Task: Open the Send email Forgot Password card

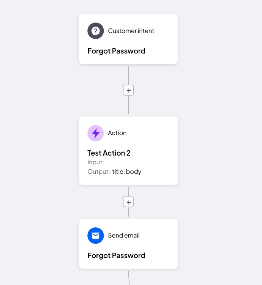Action: coord(128,244)
